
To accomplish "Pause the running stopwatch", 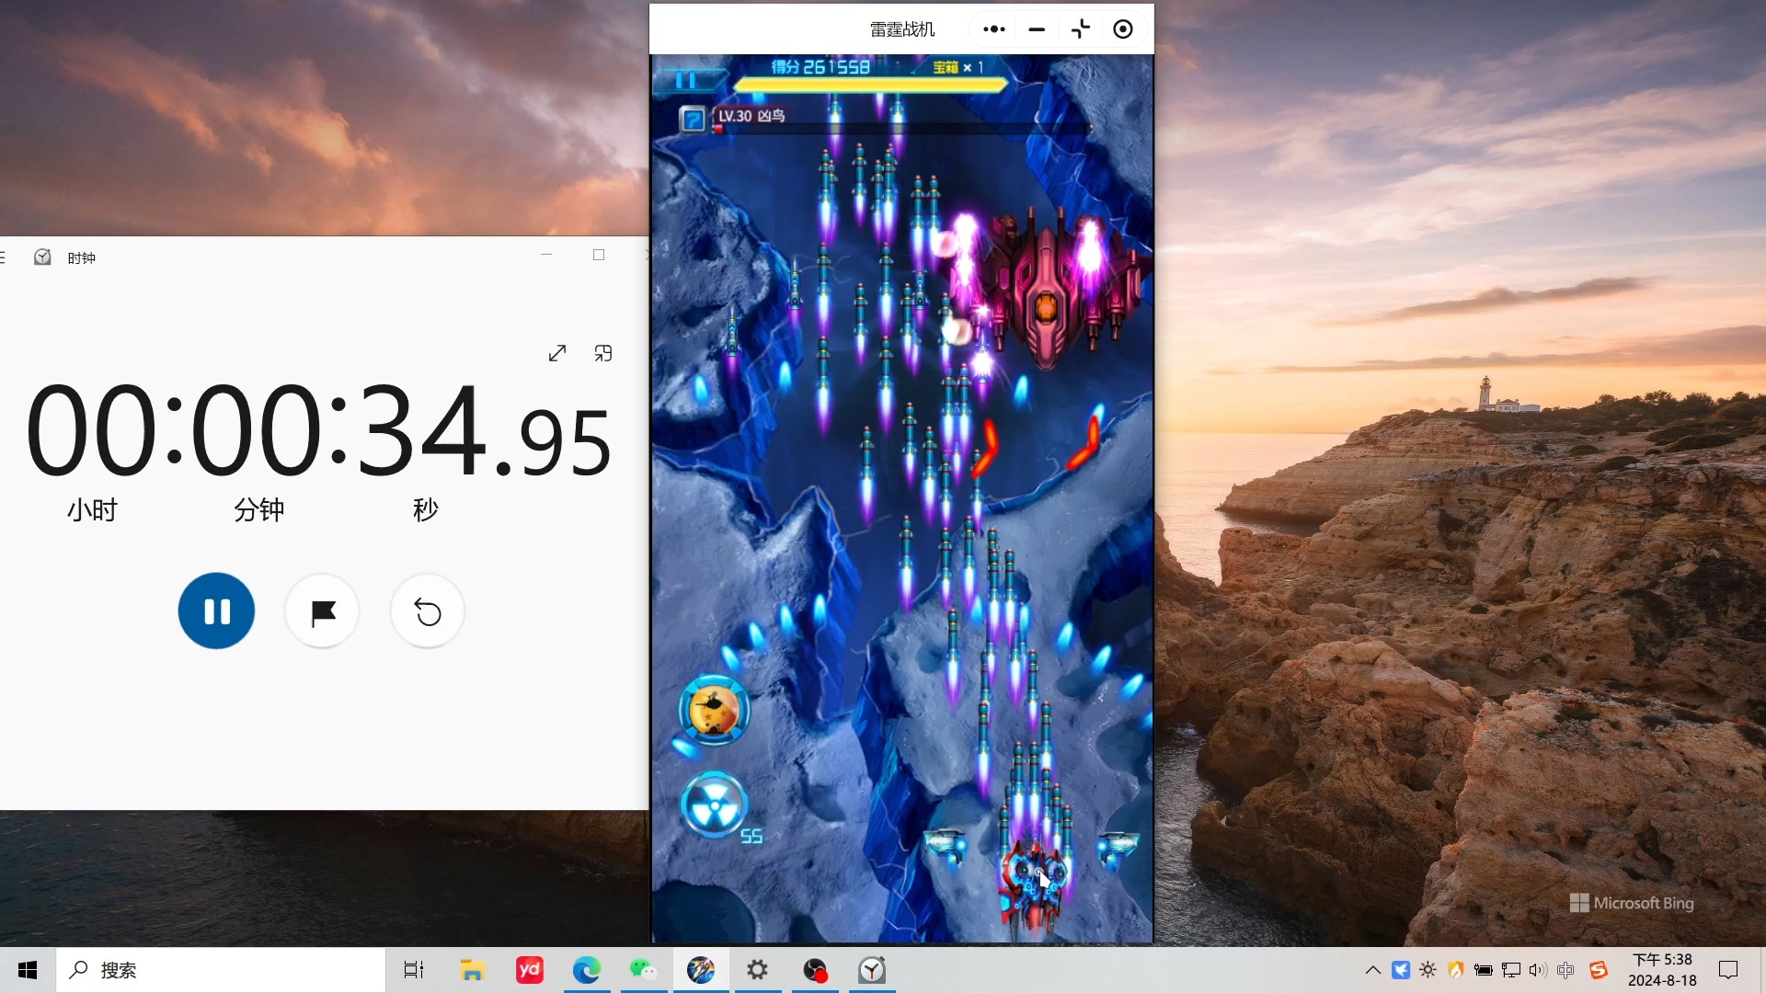I will click(x=216, y=611).
